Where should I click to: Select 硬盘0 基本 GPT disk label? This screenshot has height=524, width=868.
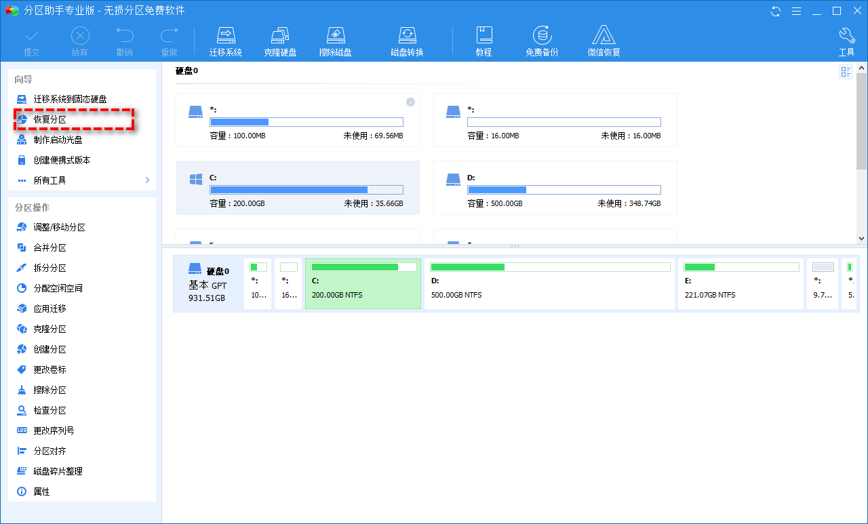[208, 283]
